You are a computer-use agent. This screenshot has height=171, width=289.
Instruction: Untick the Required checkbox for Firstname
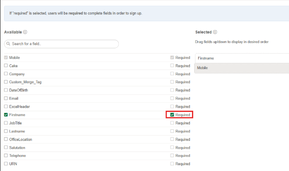coord(172,115)
